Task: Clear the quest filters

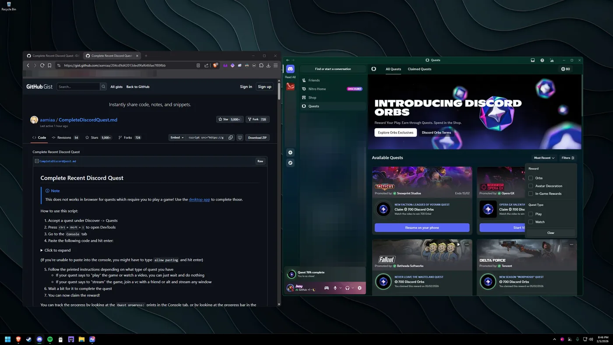Action: click(551, 233)
